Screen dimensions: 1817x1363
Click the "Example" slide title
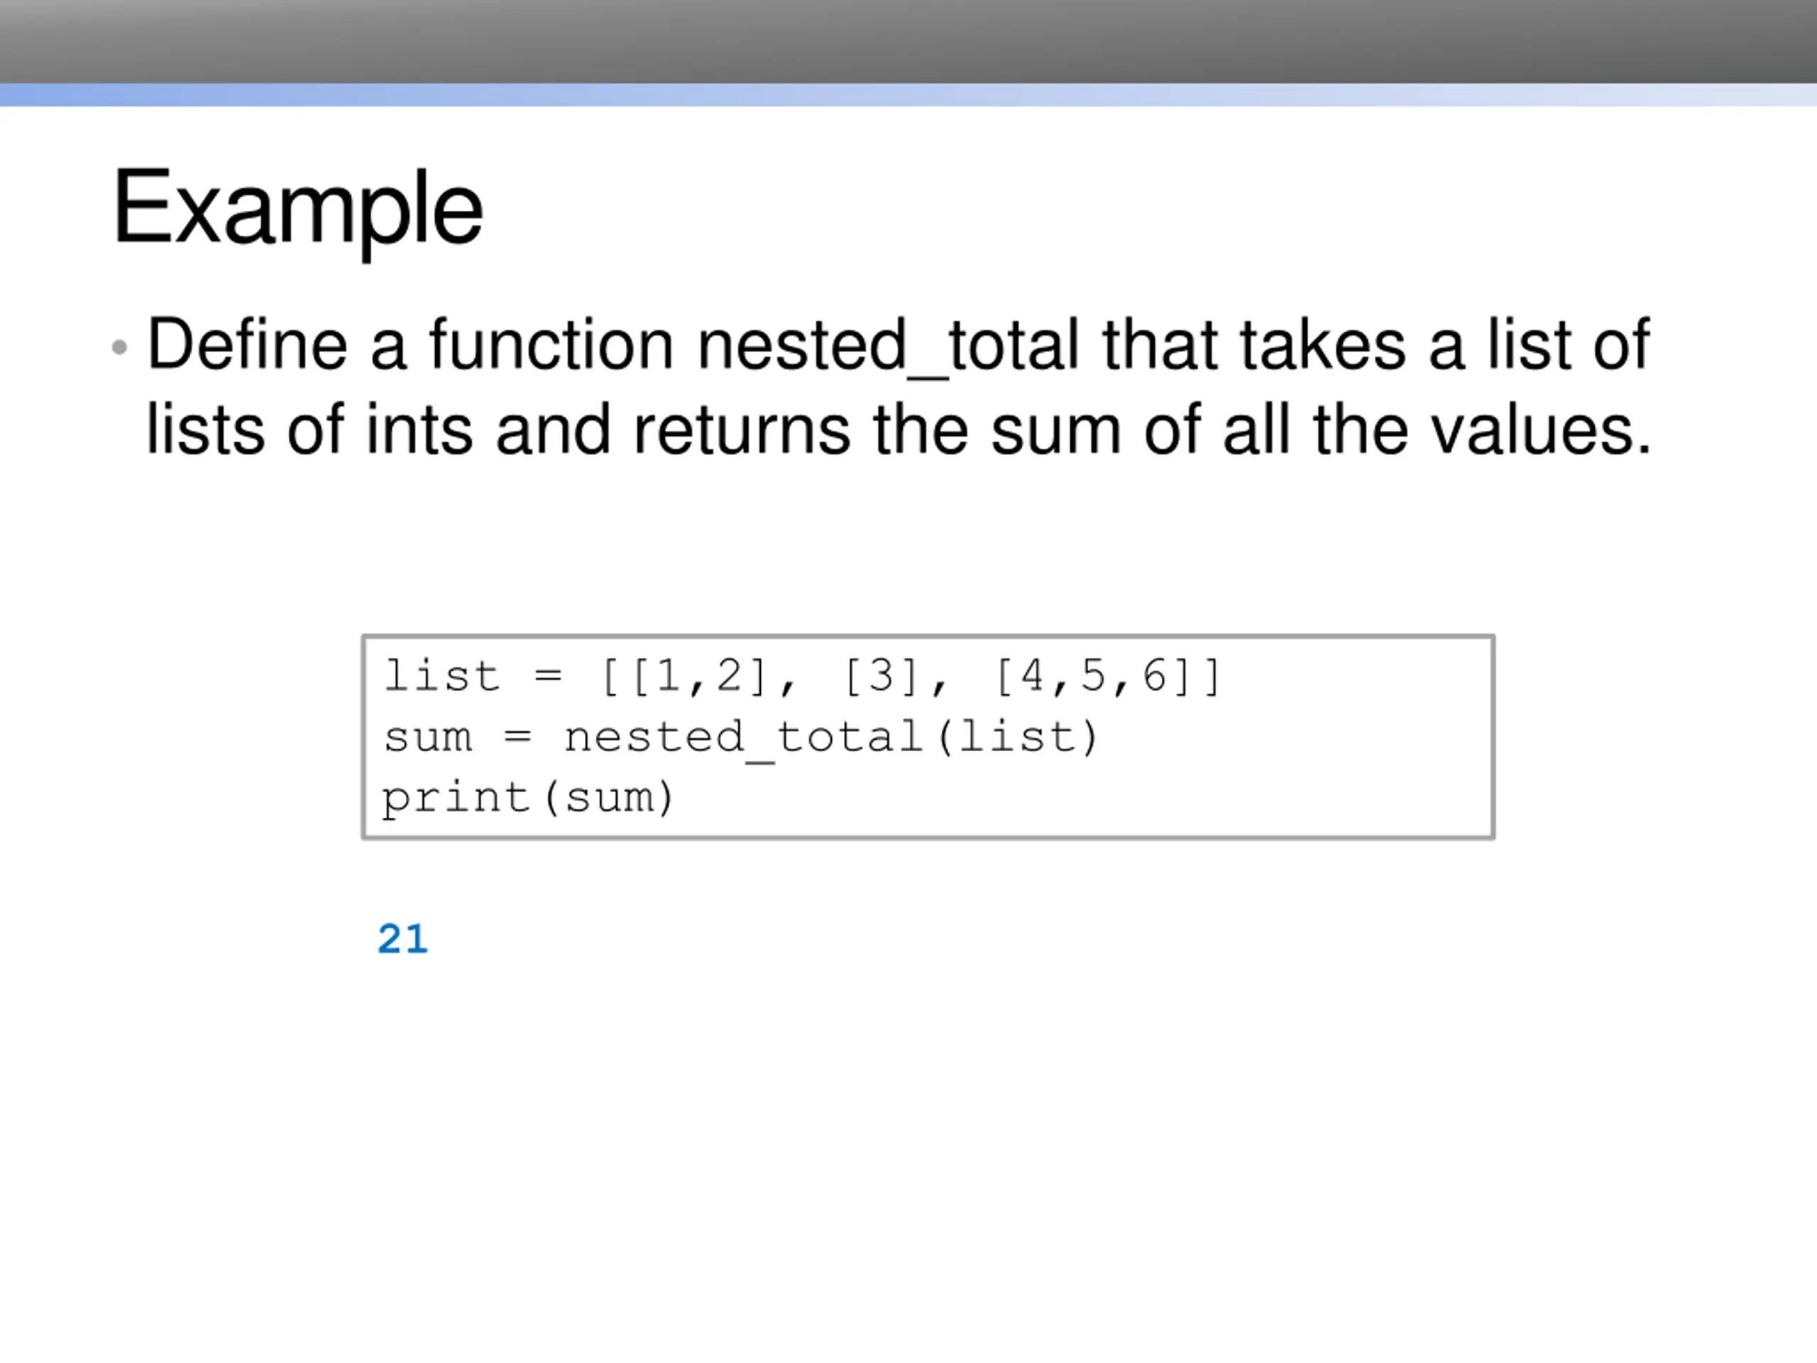[x=297, y=207]
